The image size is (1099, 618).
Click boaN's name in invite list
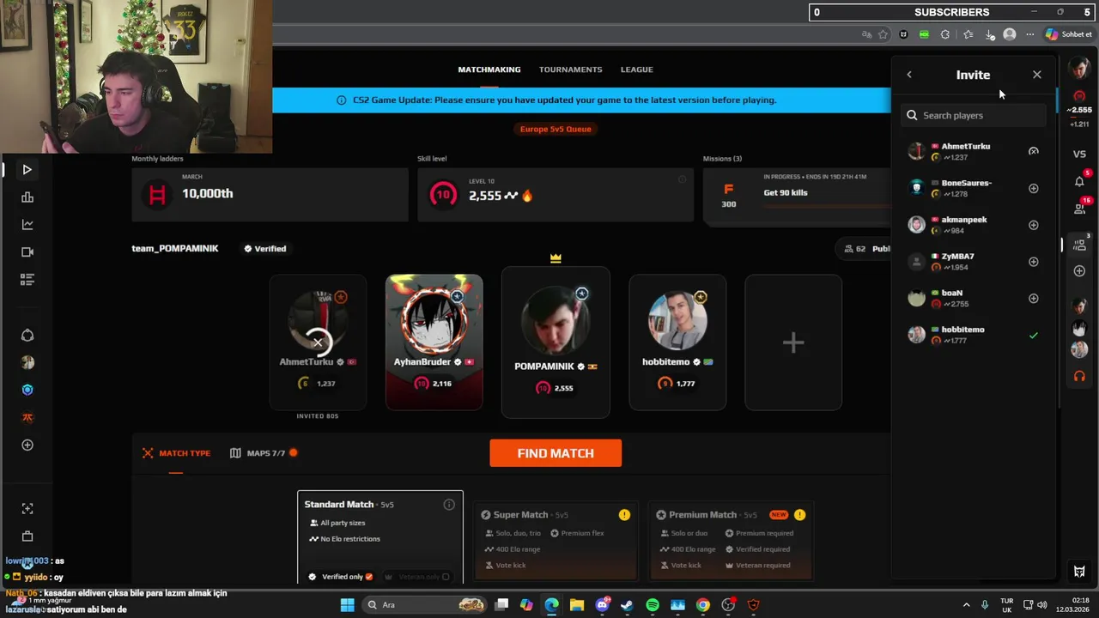tap(952, 293)
